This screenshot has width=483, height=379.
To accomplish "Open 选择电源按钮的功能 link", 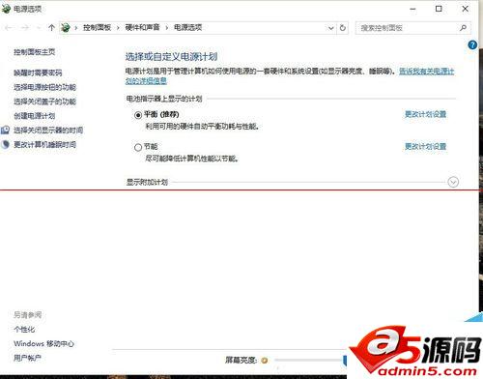I will coord(44,87).
